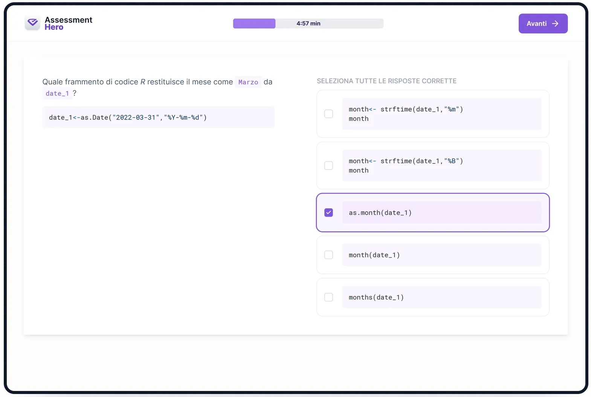Screen dimensions: 591x397
Task: Check the month(date_1) answer checkbox
Action: (x=328, y=255)
